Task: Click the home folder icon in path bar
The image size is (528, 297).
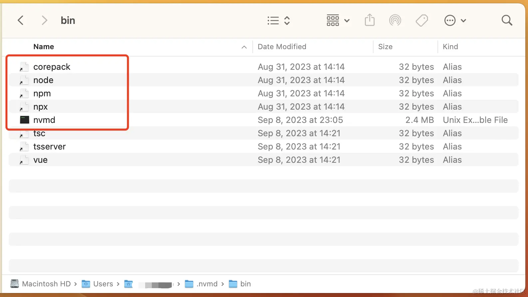Action: click(x=129, y=284)
